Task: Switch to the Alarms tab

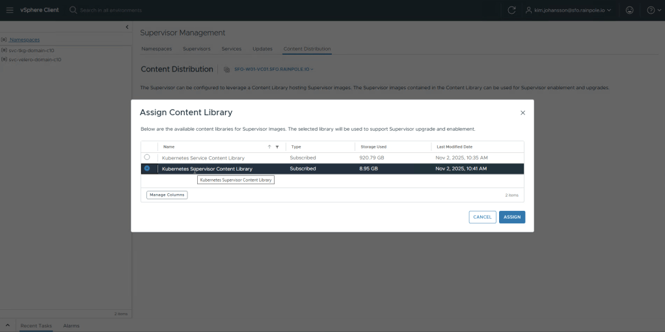Action: tap(71, 325)
